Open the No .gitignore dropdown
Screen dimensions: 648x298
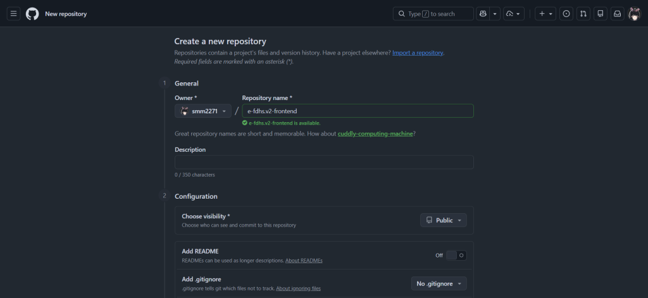coord(439,283)
